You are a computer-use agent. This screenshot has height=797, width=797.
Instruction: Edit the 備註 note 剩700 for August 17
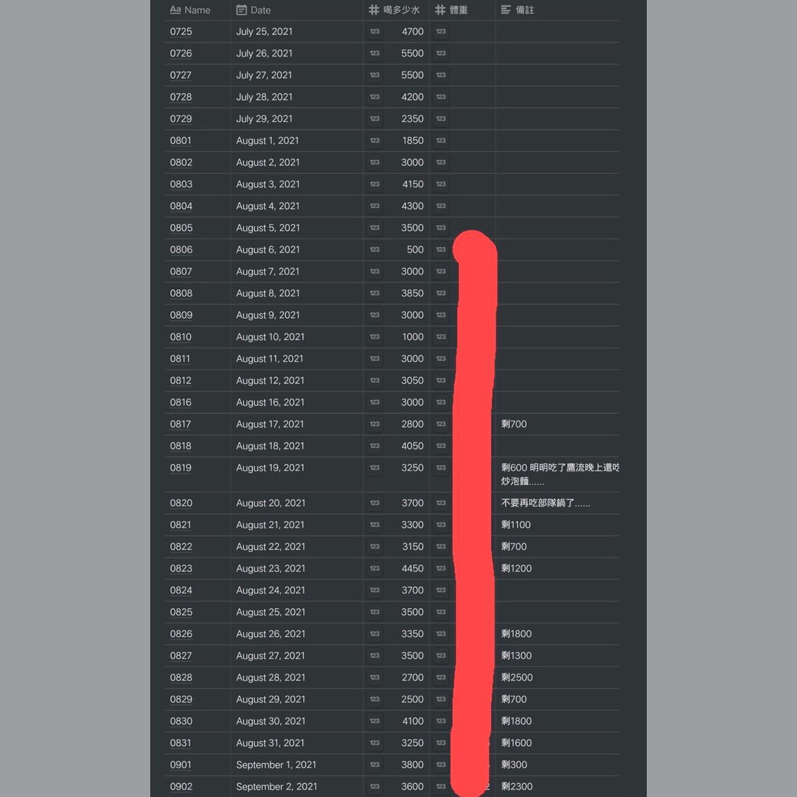514,425
